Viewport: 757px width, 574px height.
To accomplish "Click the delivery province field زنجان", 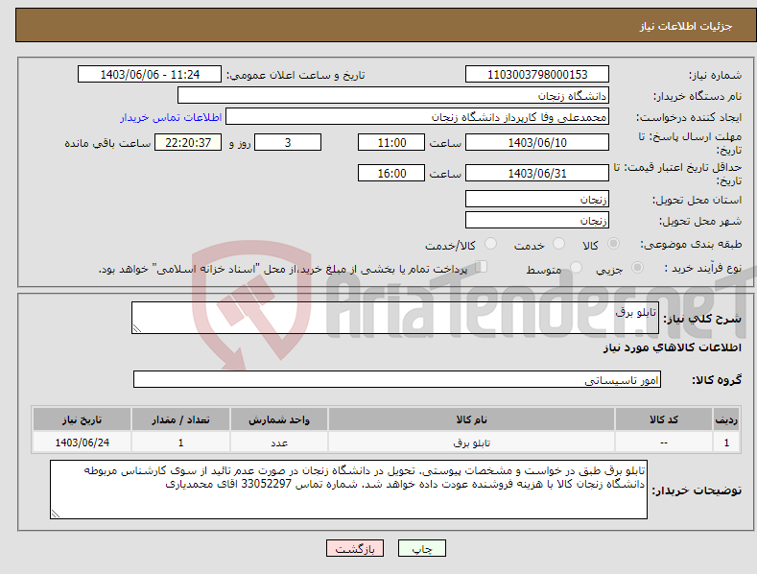I will [x=537, y=199].
